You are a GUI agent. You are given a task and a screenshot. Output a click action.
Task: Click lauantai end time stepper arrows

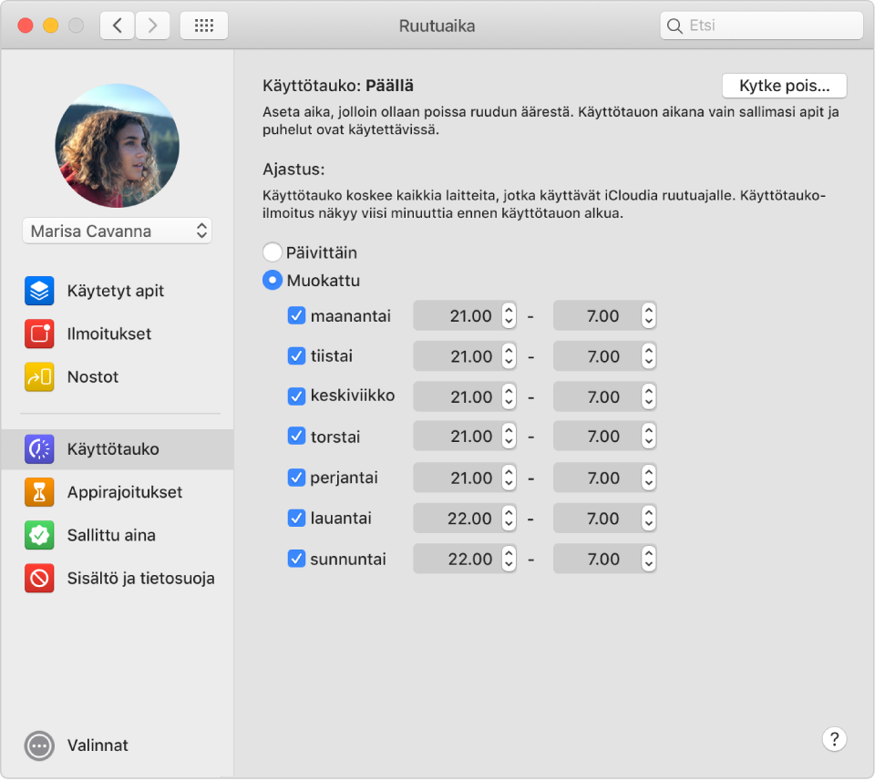648,519
